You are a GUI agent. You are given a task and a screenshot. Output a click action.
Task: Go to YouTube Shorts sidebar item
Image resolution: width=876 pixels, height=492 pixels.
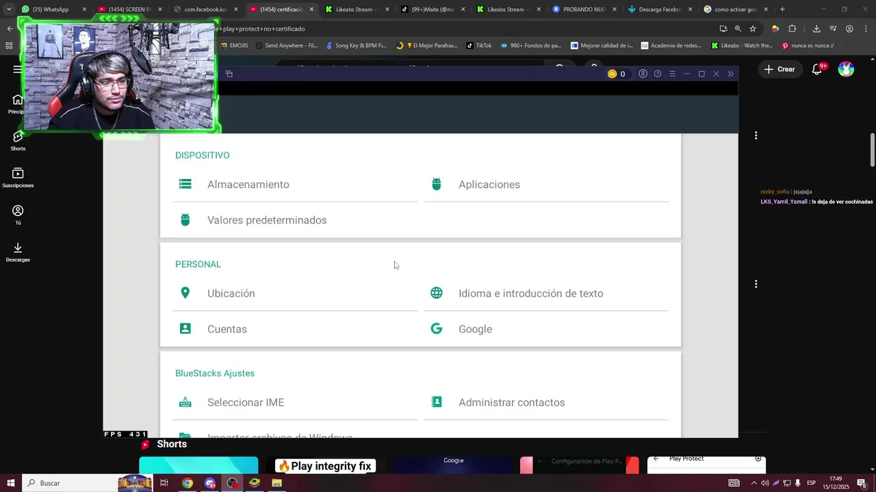tap(18, 141)
